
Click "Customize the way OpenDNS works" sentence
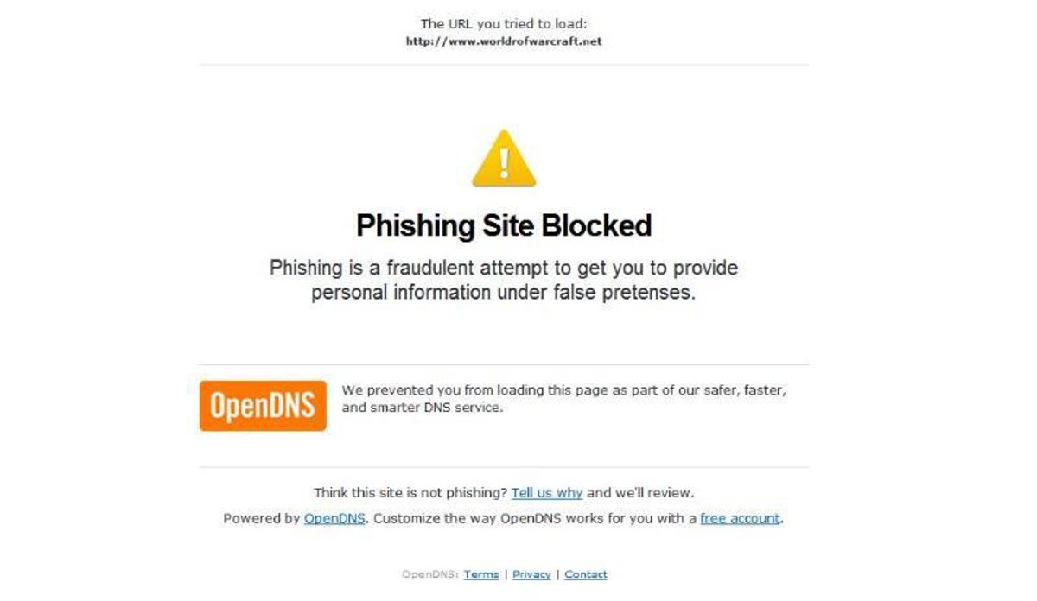tap(535, 519)
